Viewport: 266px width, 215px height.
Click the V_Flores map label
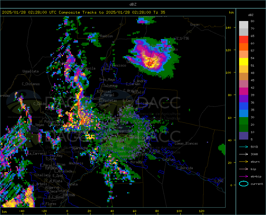[x=49, y=204]
